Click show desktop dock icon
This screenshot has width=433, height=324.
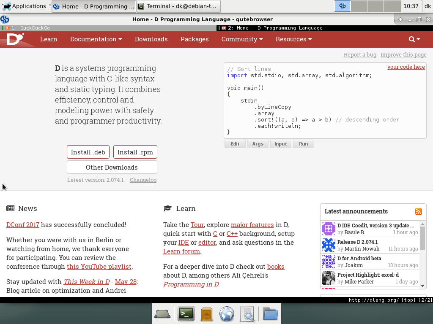pos(162,314)
